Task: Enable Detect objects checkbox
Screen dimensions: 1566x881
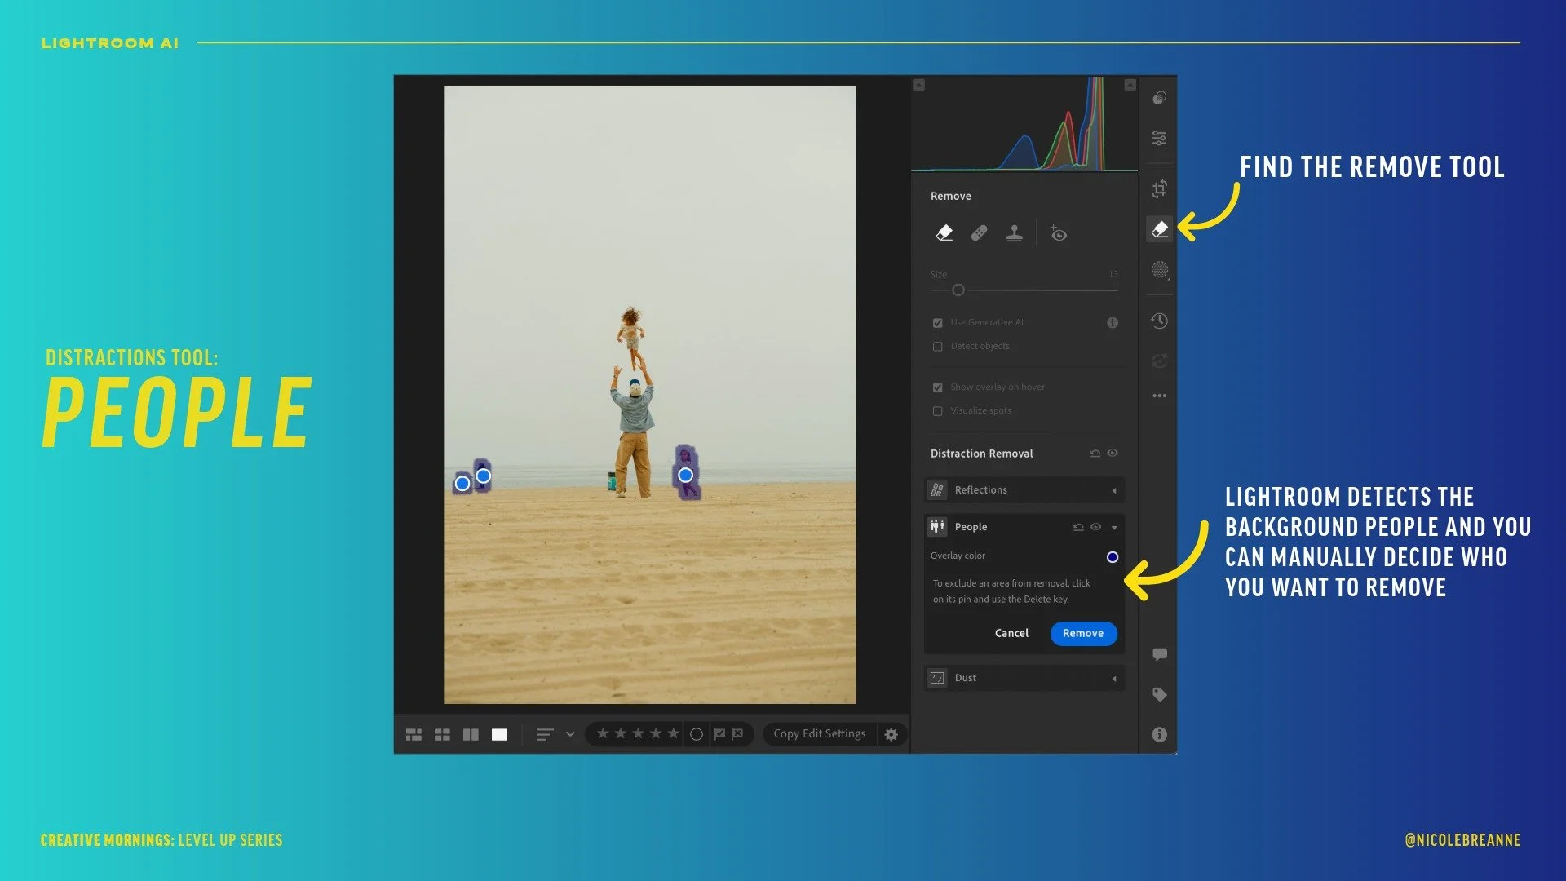Action: click(937, 347)
